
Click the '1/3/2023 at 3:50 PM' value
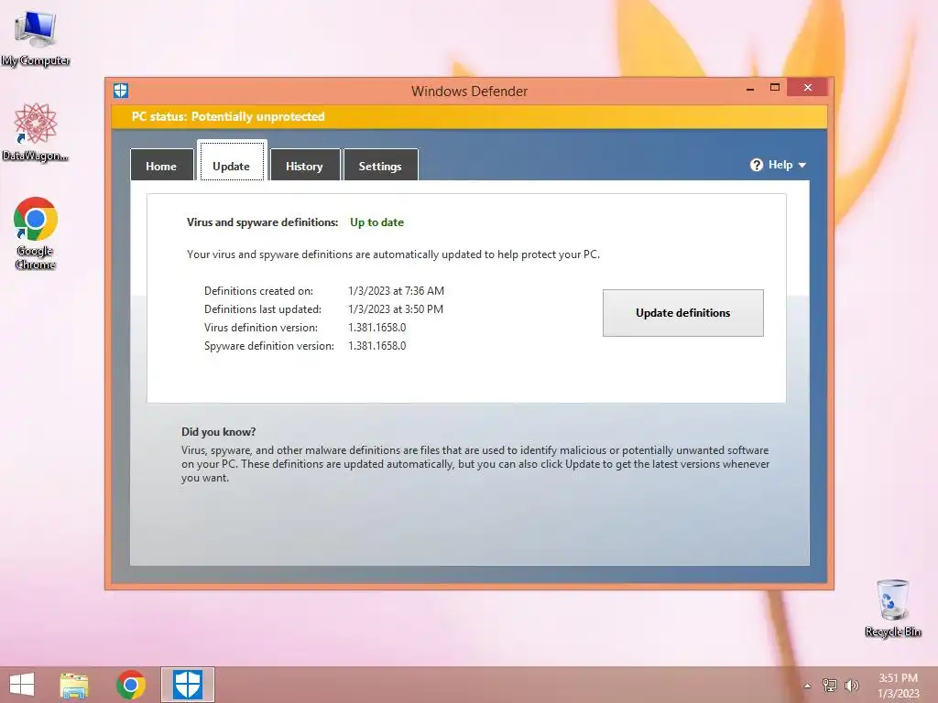click(396, 309)
